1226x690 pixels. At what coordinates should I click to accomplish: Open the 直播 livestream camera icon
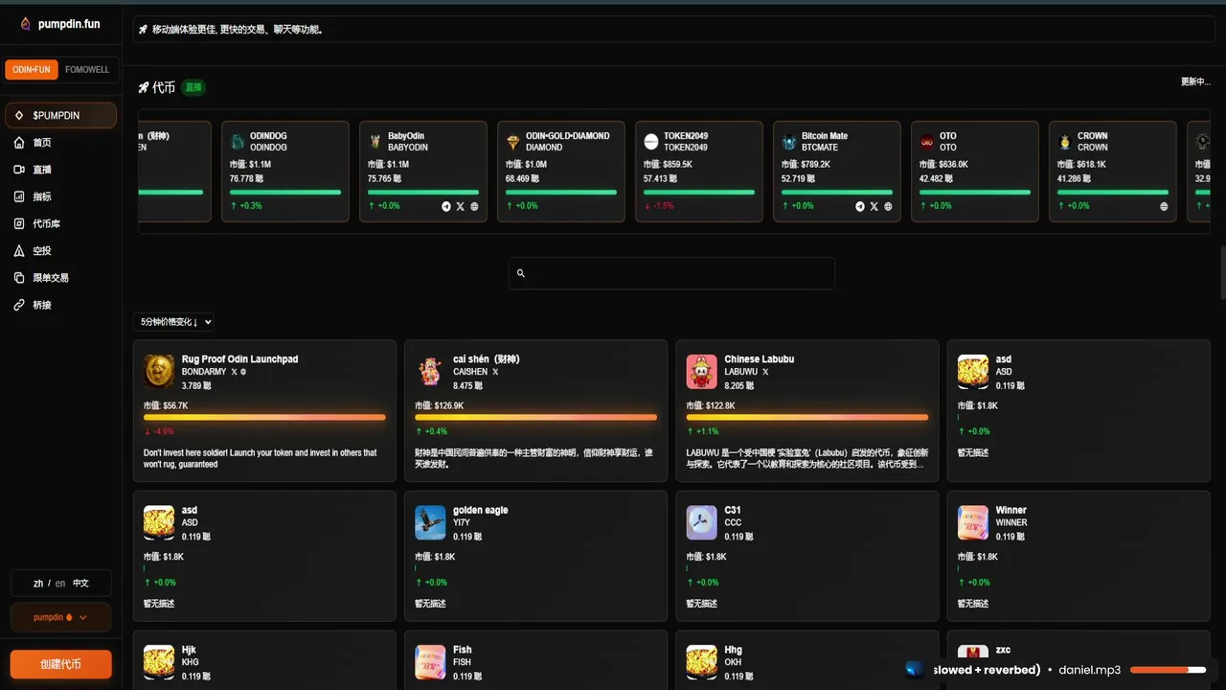tap(19, 170)
